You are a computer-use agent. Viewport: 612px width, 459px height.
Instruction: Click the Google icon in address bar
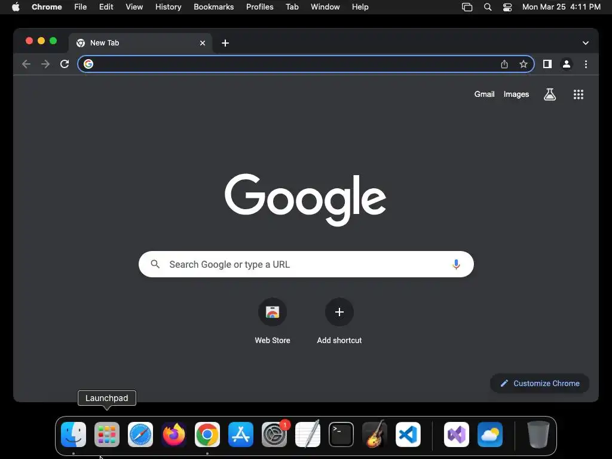tap(88, 64)
